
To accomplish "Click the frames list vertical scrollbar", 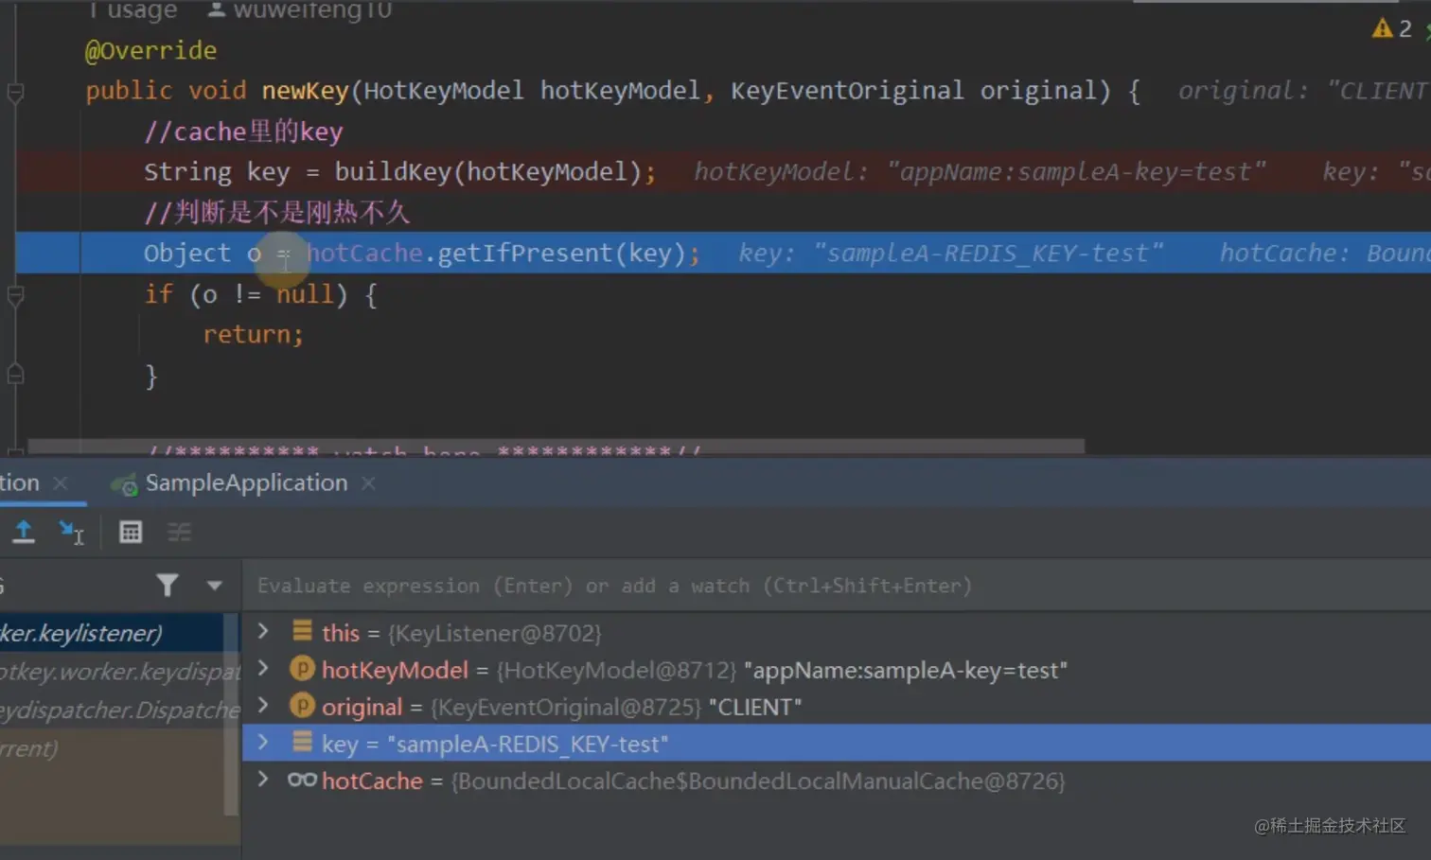I will (230, 714).
